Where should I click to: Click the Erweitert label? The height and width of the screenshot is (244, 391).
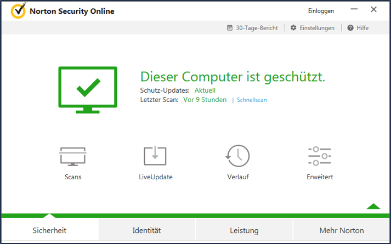(x=320, y=177)
